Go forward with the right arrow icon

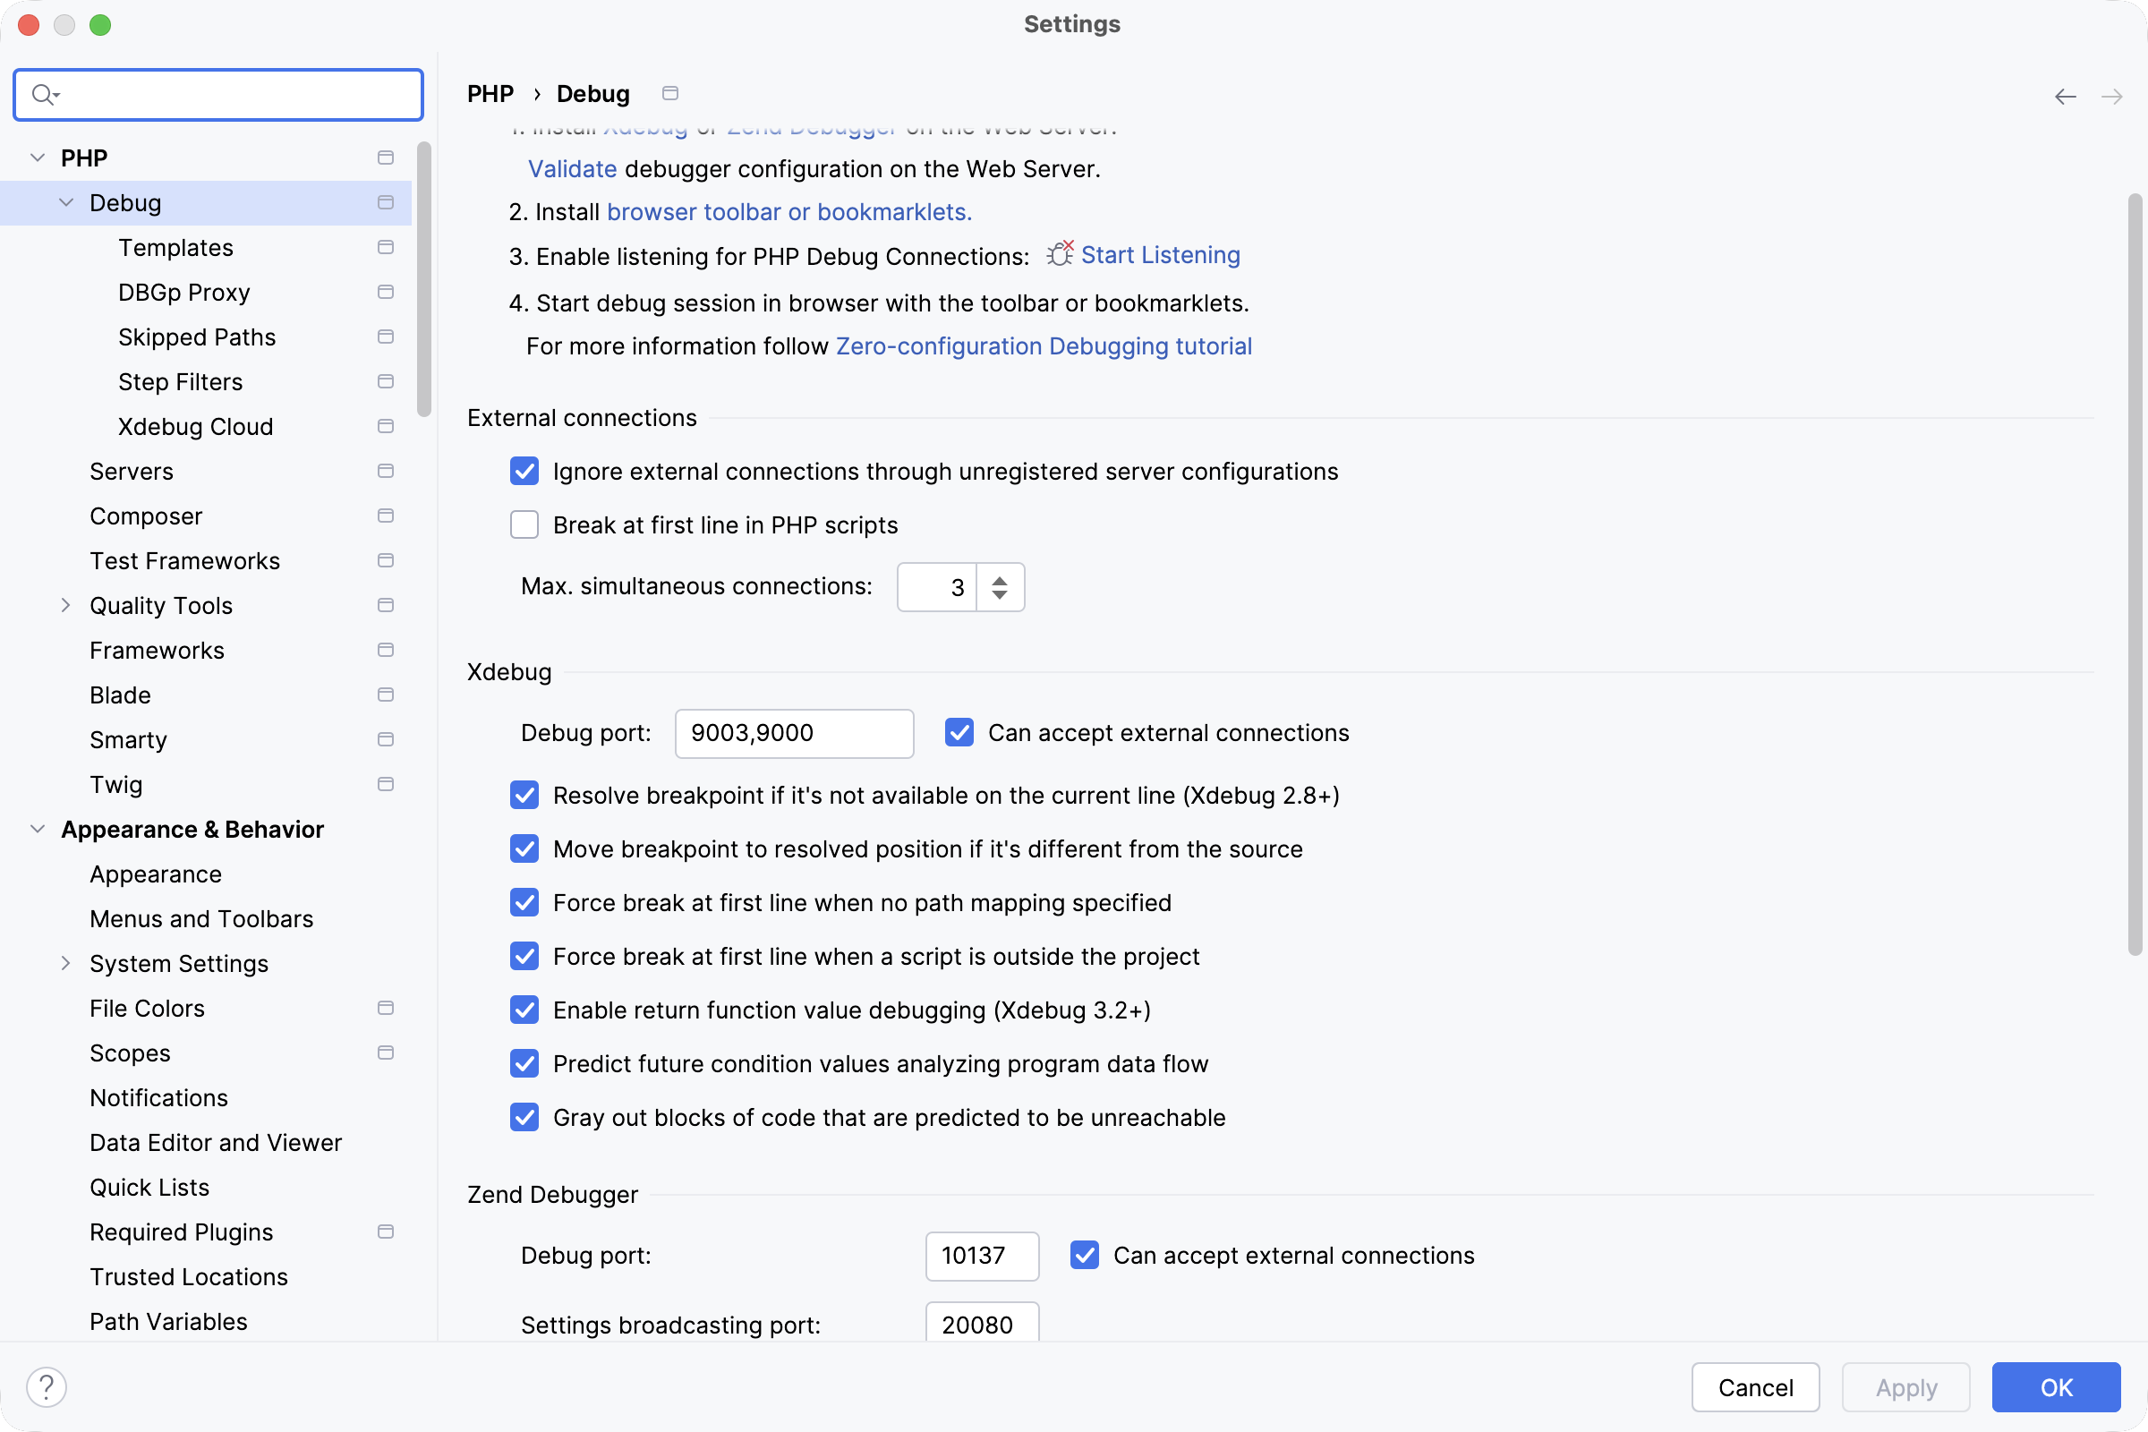click(x=2111, y=96)
